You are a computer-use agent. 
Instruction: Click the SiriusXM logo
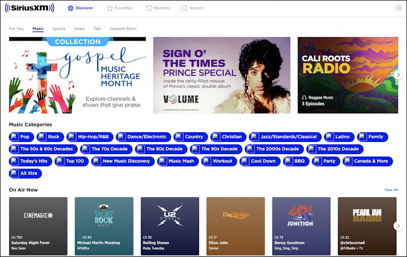point(29,8)
